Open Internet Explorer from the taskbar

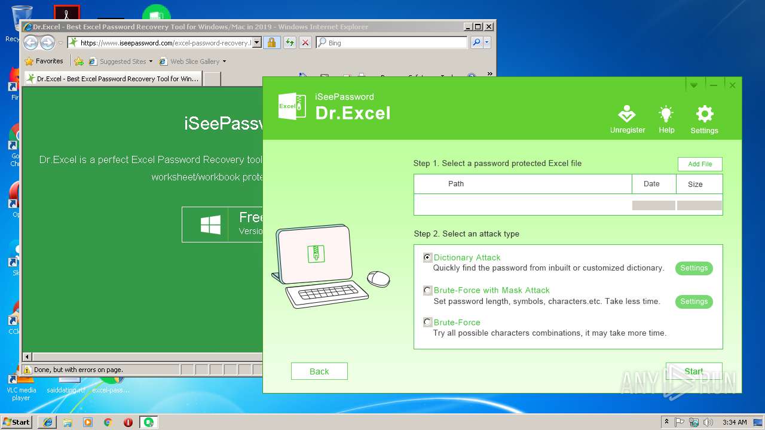48,422
